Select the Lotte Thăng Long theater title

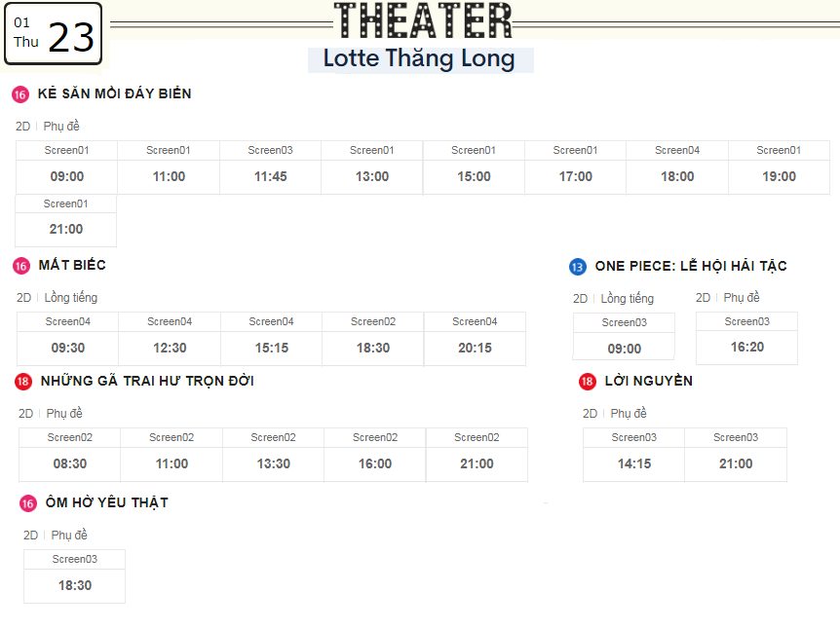pyautogui.click(x=419, y=58)
